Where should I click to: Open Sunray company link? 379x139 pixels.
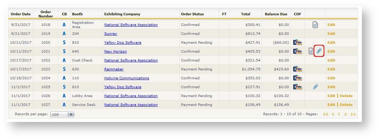pyautogui.click(x=110, y=33)
